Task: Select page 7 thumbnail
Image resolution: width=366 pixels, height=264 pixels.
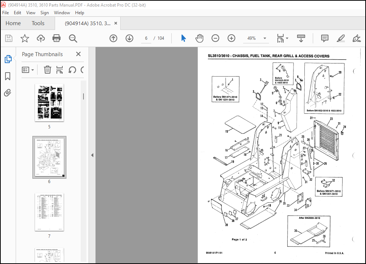Action: click(x=49, y=212)
